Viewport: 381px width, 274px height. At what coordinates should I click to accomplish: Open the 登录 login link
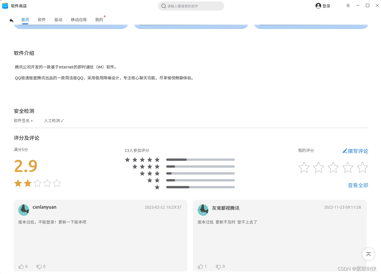click(x=326, y=6)
